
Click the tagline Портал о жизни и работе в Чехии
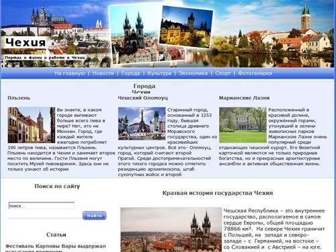(45, 58)
